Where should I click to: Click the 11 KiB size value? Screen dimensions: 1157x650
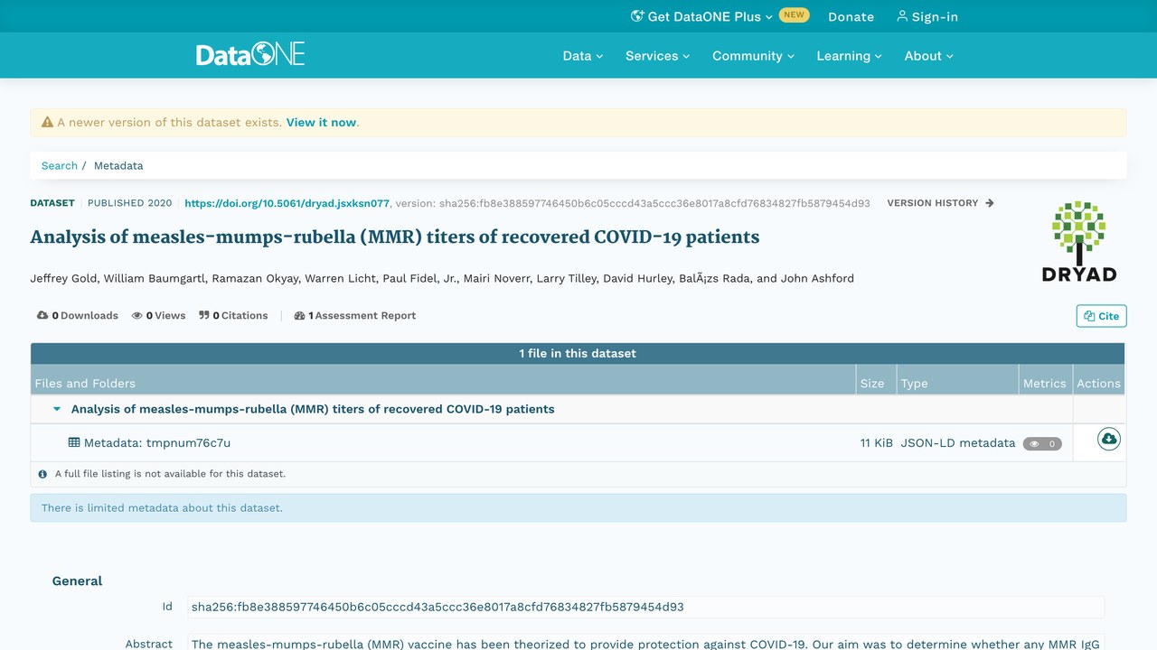tap(877, 442)
